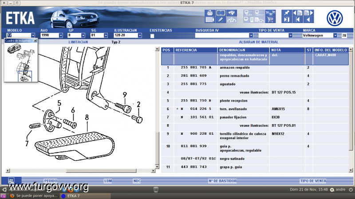The image size is (355, 199).
Task: Click the DENOMINACIóN column header
Action: tap(243, 50)
